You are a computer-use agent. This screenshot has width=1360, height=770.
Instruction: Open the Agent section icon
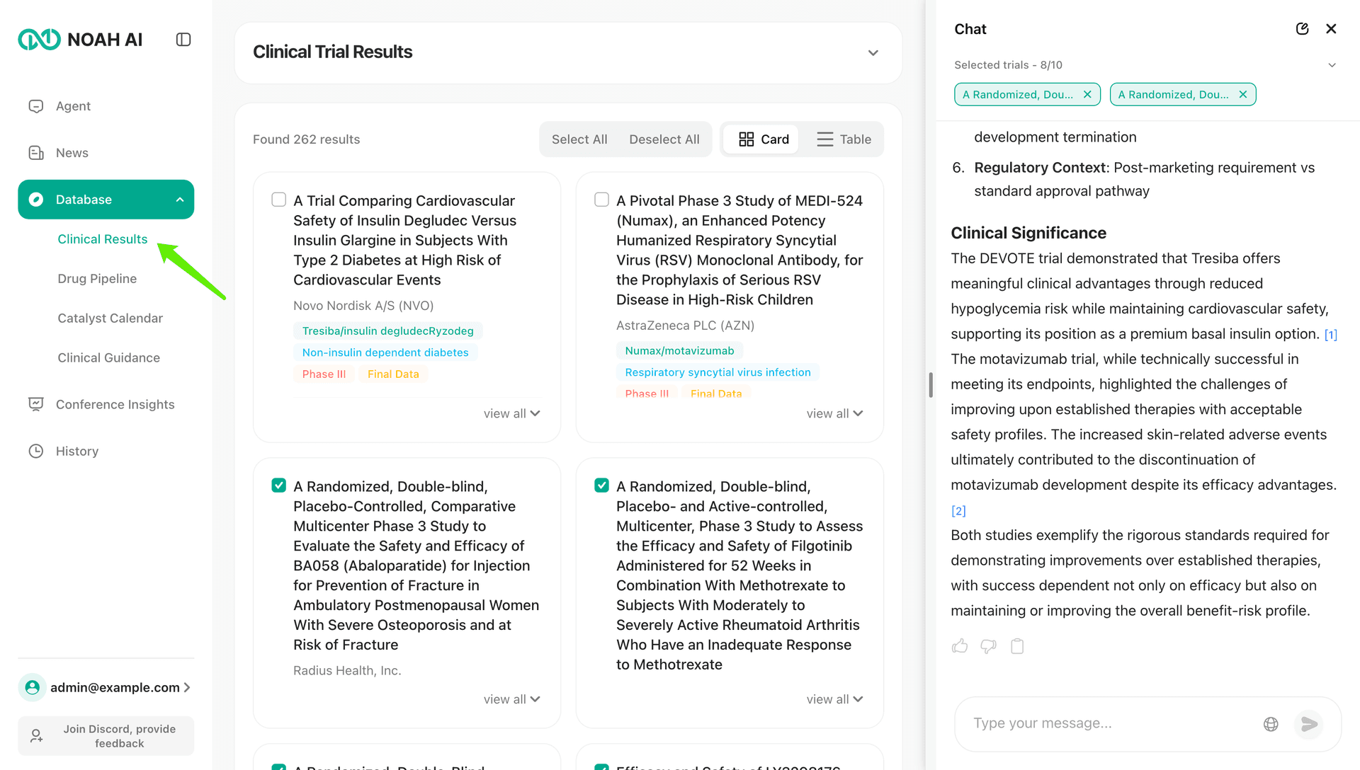(x=36, y=105)
